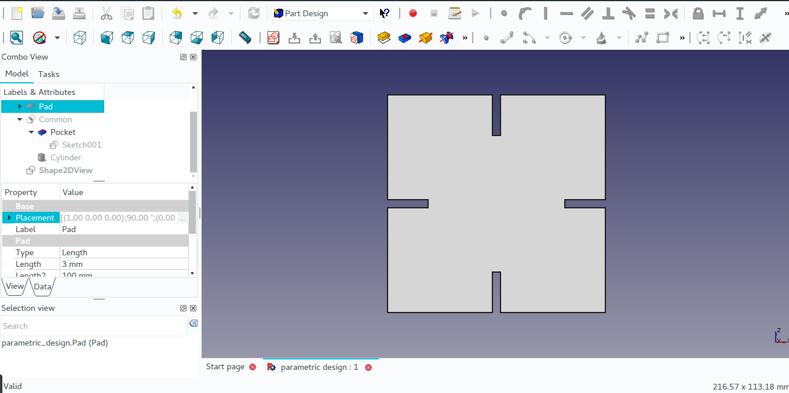Switch to isometric view icon
This screenshot has height=393, width=789.
pos(79,37)
